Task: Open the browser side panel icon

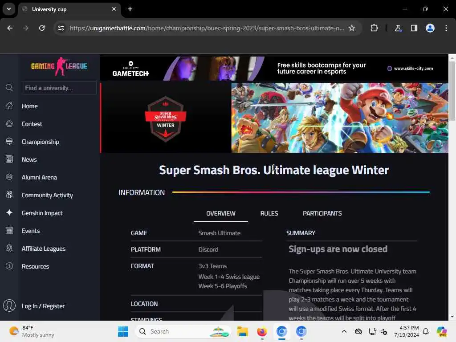Action: click(414, 28)
